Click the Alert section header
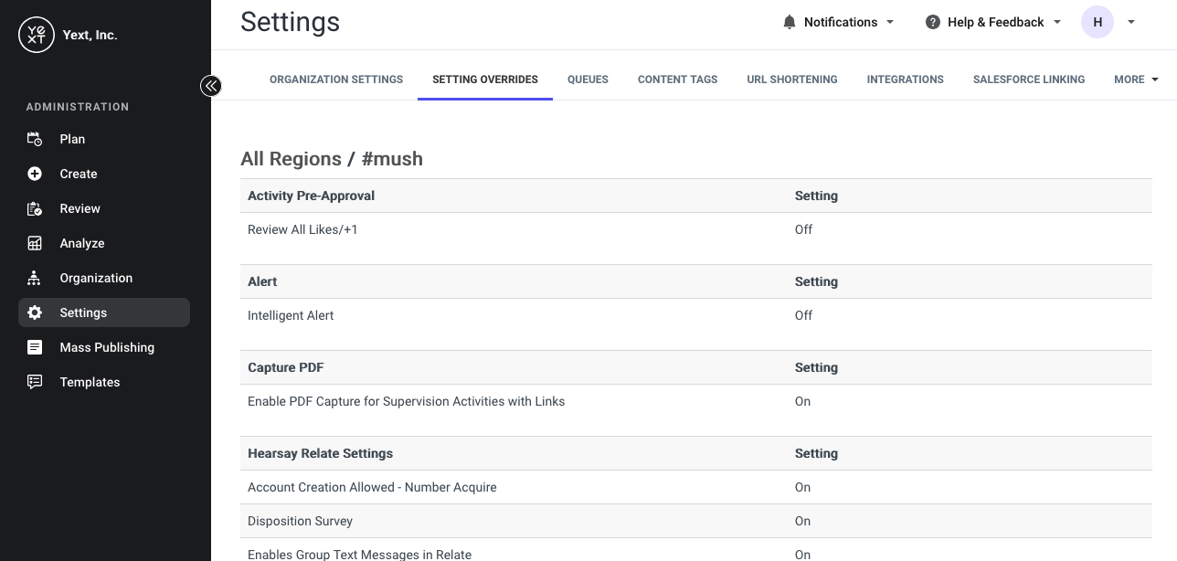Viewport: 1177px width, 561px height. tap(696, 281)
